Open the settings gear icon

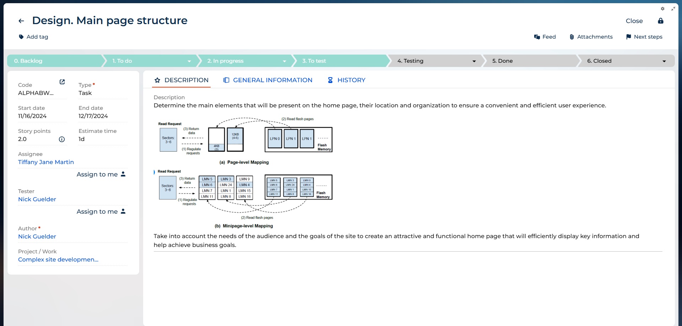(662, 9)
